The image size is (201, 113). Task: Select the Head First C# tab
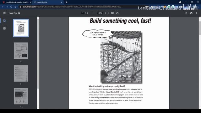tap(48, 2)
